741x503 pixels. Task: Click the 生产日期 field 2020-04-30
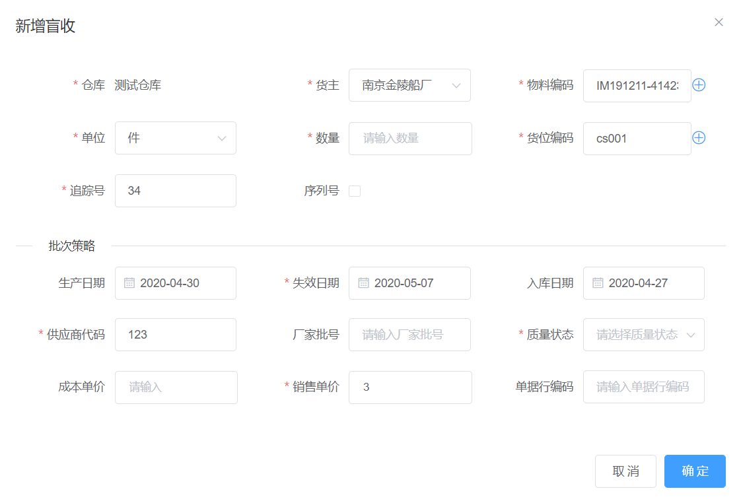[175, 283]
